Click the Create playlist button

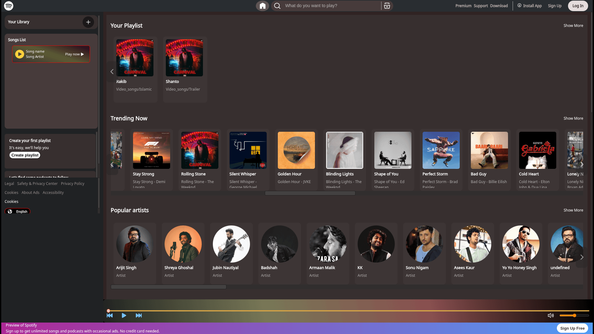tap(25, 155)
